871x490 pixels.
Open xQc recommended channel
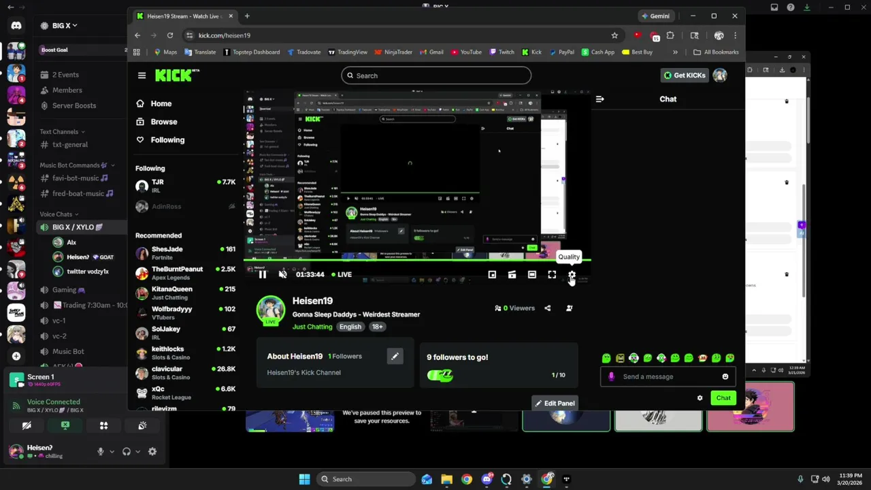[185, 393]
